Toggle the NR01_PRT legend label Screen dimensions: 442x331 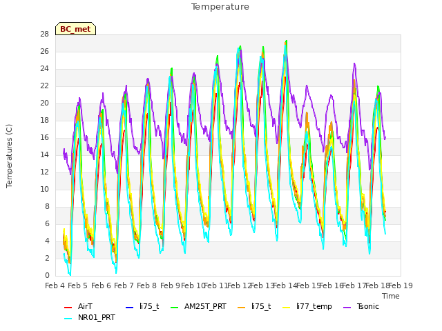coord(97,317)
